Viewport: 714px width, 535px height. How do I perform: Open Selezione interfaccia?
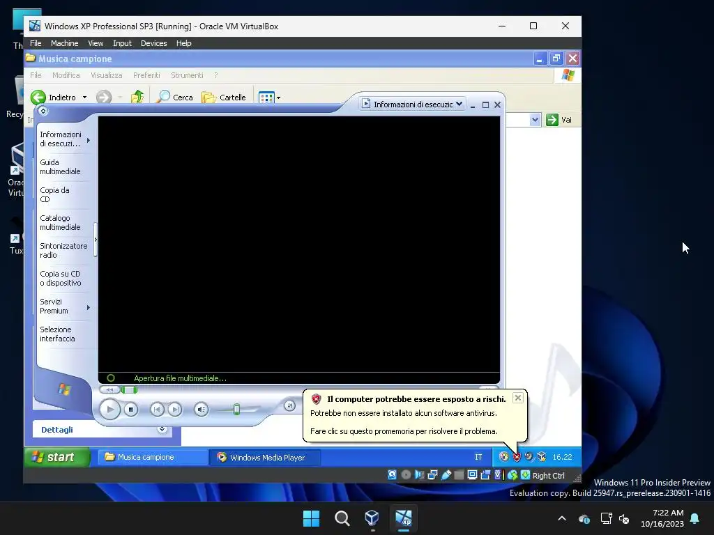(57, 334)
